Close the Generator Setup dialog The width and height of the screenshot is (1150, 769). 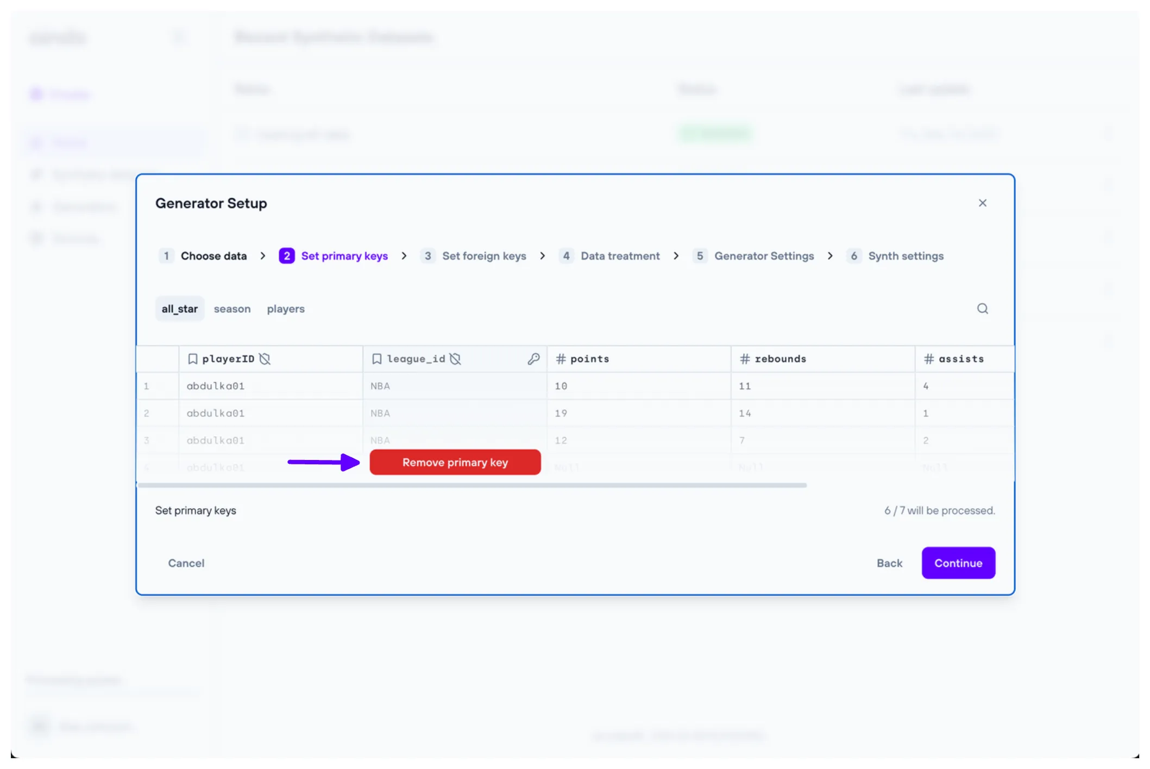click(982, 203)
